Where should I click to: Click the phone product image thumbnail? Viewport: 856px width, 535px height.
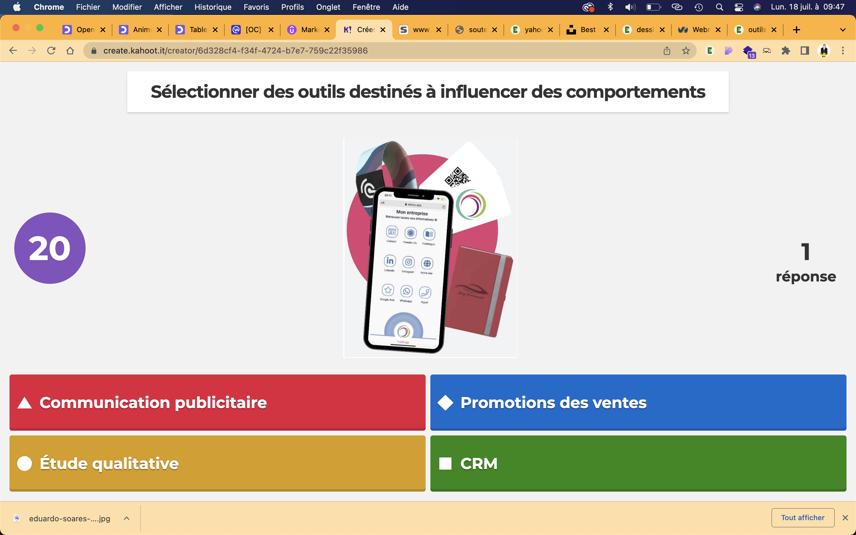[430, 248]
